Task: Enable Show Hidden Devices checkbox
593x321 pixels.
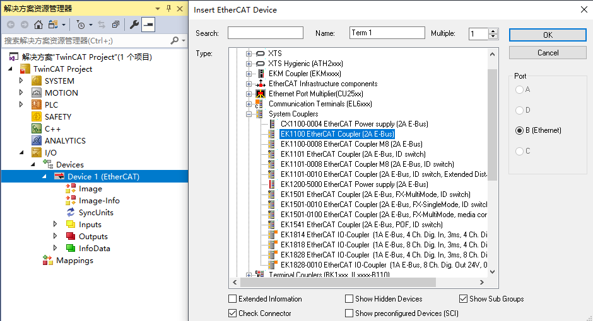Action: point(349,299)
